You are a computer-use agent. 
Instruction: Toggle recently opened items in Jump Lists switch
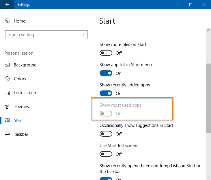[x=106, y=178]
